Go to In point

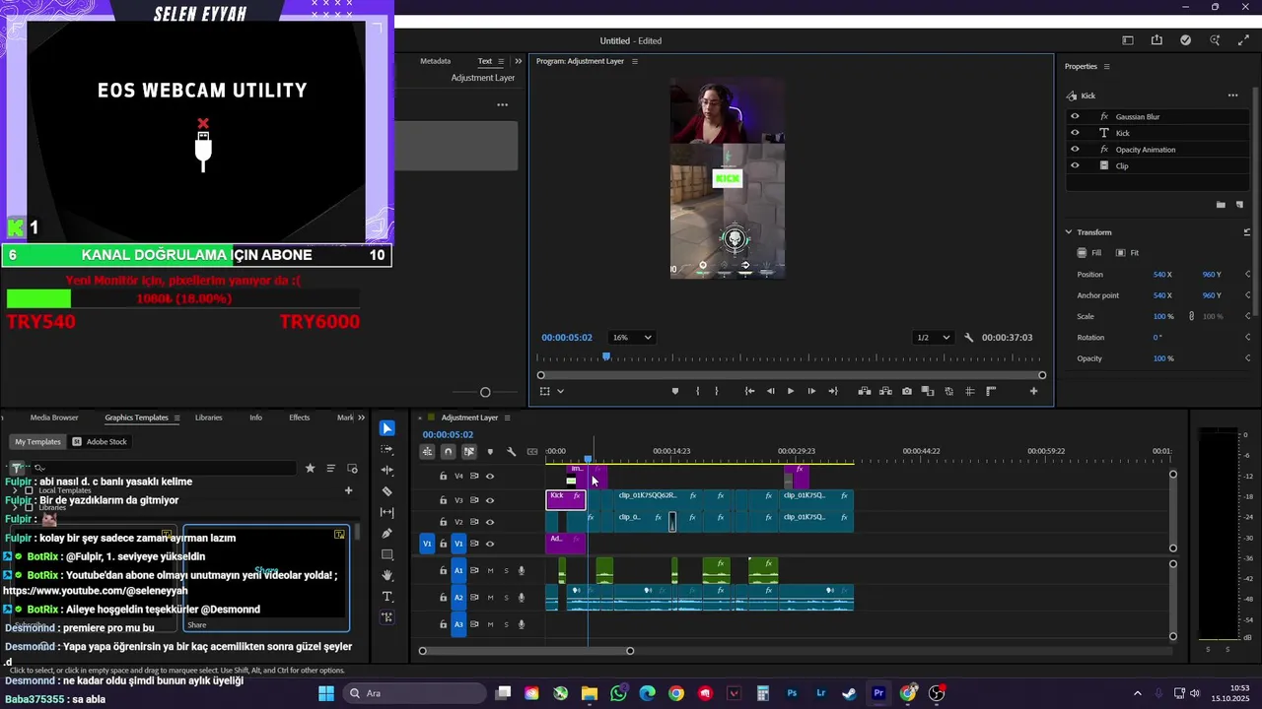point(749,391)
